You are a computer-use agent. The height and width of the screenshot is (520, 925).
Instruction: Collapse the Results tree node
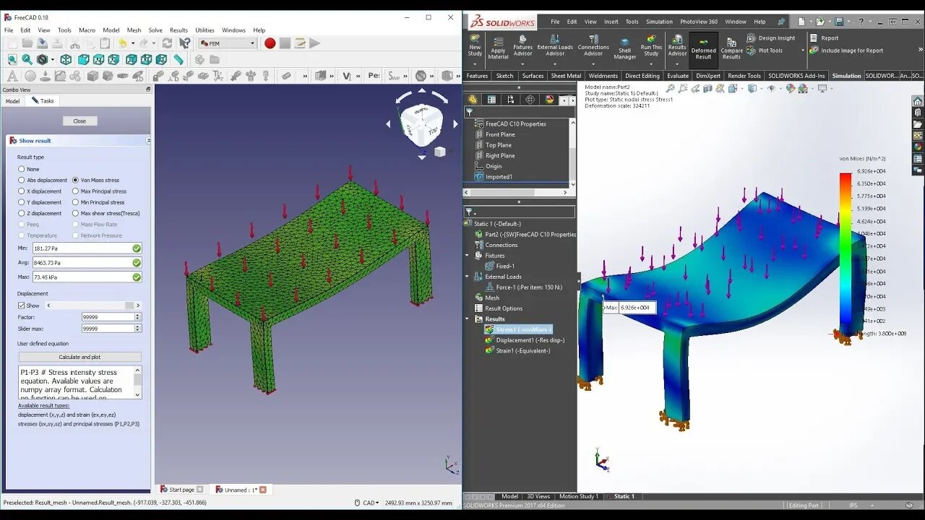click(467, 318)
